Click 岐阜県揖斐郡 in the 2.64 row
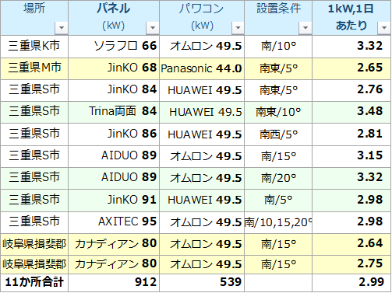392x293 pixels. [x=34, y=244]
